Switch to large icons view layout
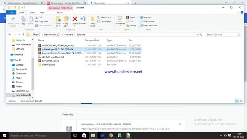This screenshot has height=139, width=247. (241, 101)
